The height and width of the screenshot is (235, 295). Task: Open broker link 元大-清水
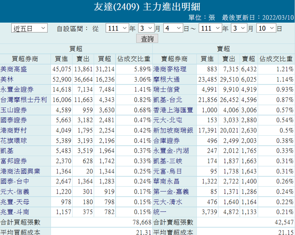(168, 202)
